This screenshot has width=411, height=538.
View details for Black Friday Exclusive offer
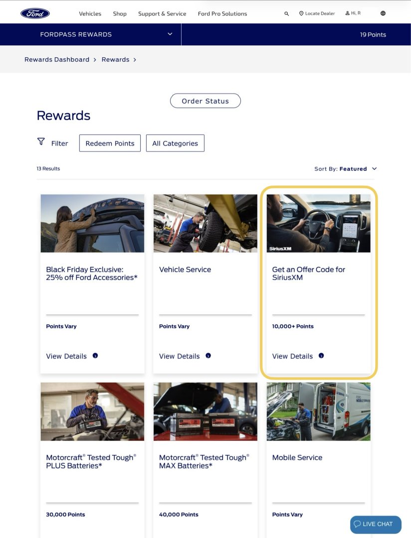[66, 356]
